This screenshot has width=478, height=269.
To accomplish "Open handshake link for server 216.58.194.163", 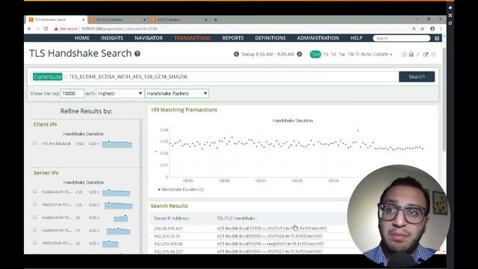I will tap(272, 228).
